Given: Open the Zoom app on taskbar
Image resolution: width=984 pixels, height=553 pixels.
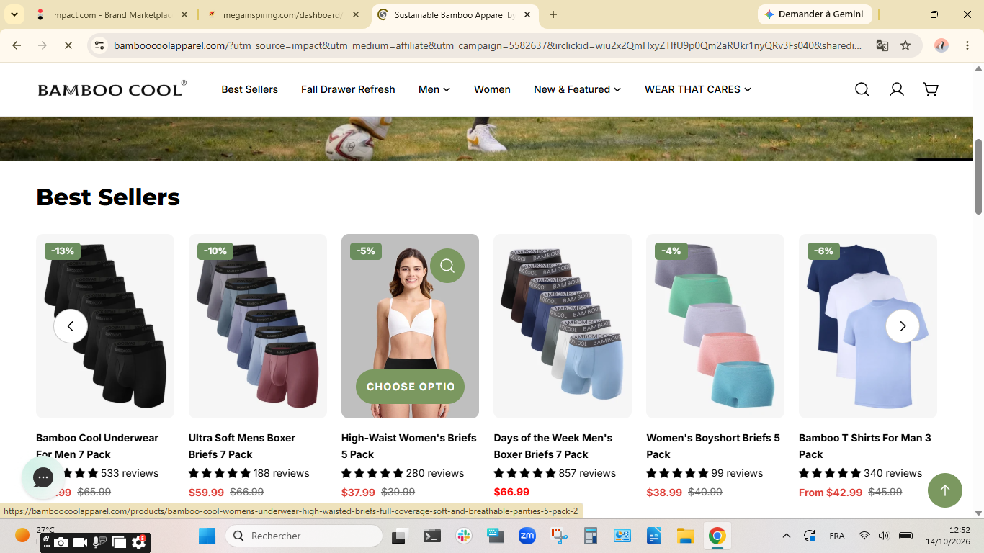Looking at the screenshot, I should (x=527, y=536).
